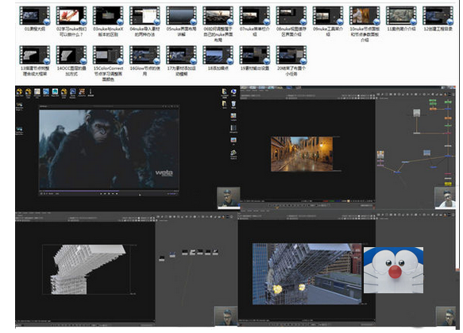
Task: Select video thumbnail 05 about nuke interface
Action: point(181,16)
